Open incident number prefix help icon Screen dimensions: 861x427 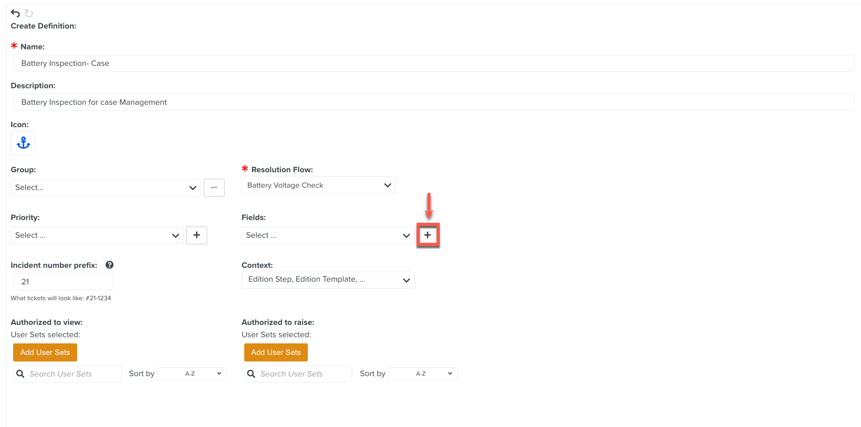click(x=110, y=265)
